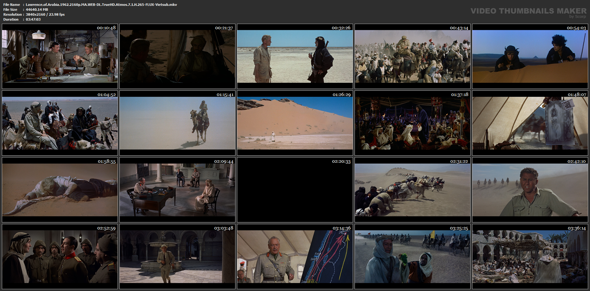Open the shouting man frame at 02:42:10
Screen dimensions: 590x291
pos(530,190)
